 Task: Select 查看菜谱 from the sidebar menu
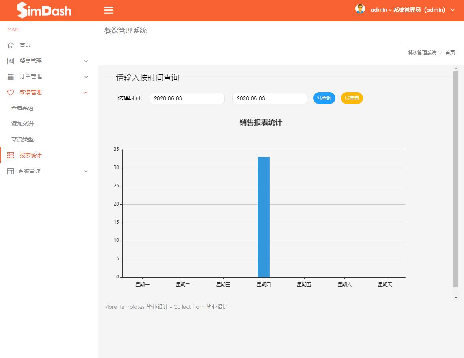point(22,108)
